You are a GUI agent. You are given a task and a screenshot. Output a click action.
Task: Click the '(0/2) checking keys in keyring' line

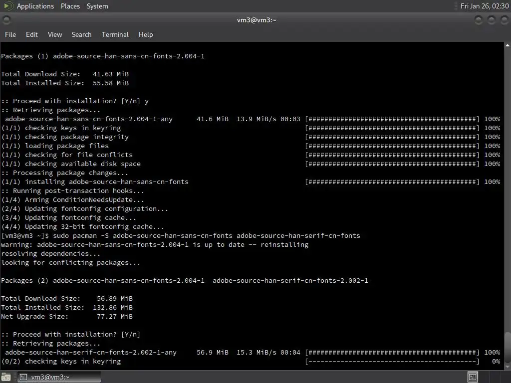61,362
